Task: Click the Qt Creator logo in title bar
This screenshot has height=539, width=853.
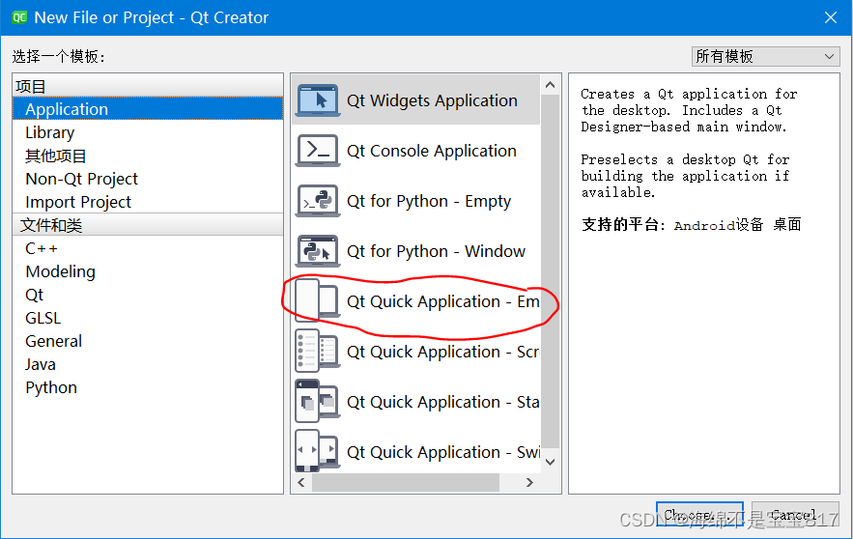Action: click(x=19, y=17)
